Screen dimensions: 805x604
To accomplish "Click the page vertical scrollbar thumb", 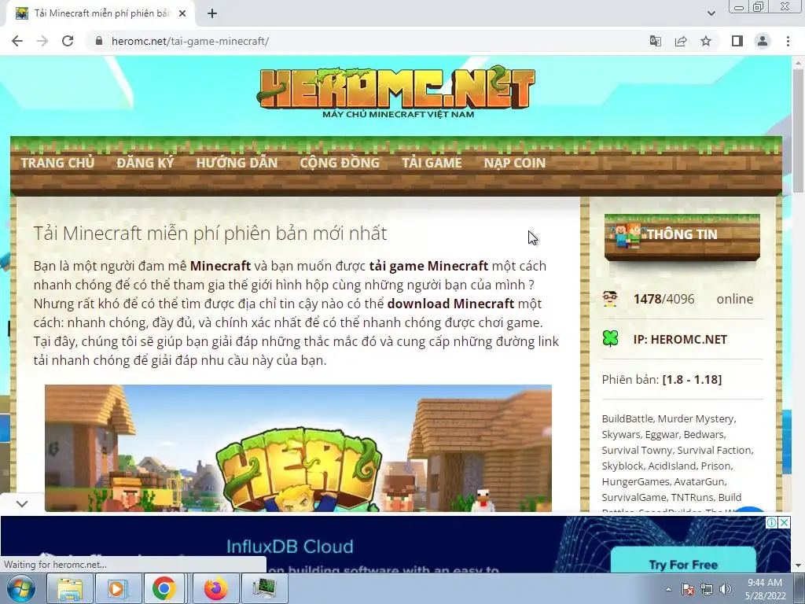I will tap(798, 131).
